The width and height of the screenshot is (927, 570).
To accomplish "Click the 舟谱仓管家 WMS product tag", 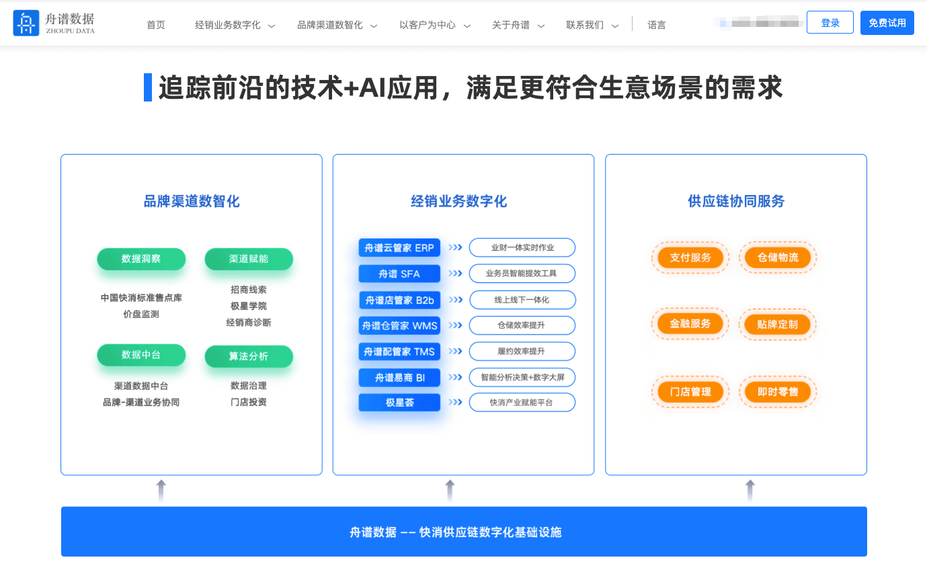I will [x=399, y=326].
